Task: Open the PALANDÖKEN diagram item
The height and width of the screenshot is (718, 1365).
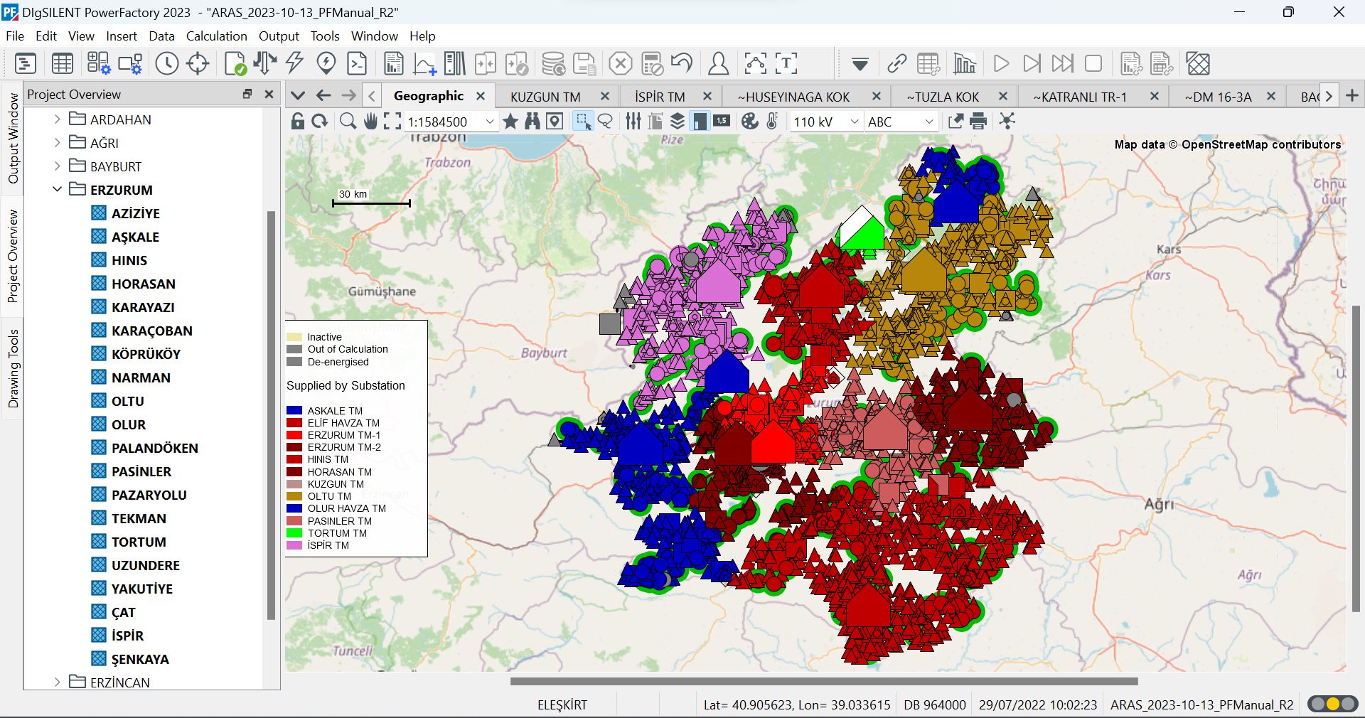Action: point(154,448)
